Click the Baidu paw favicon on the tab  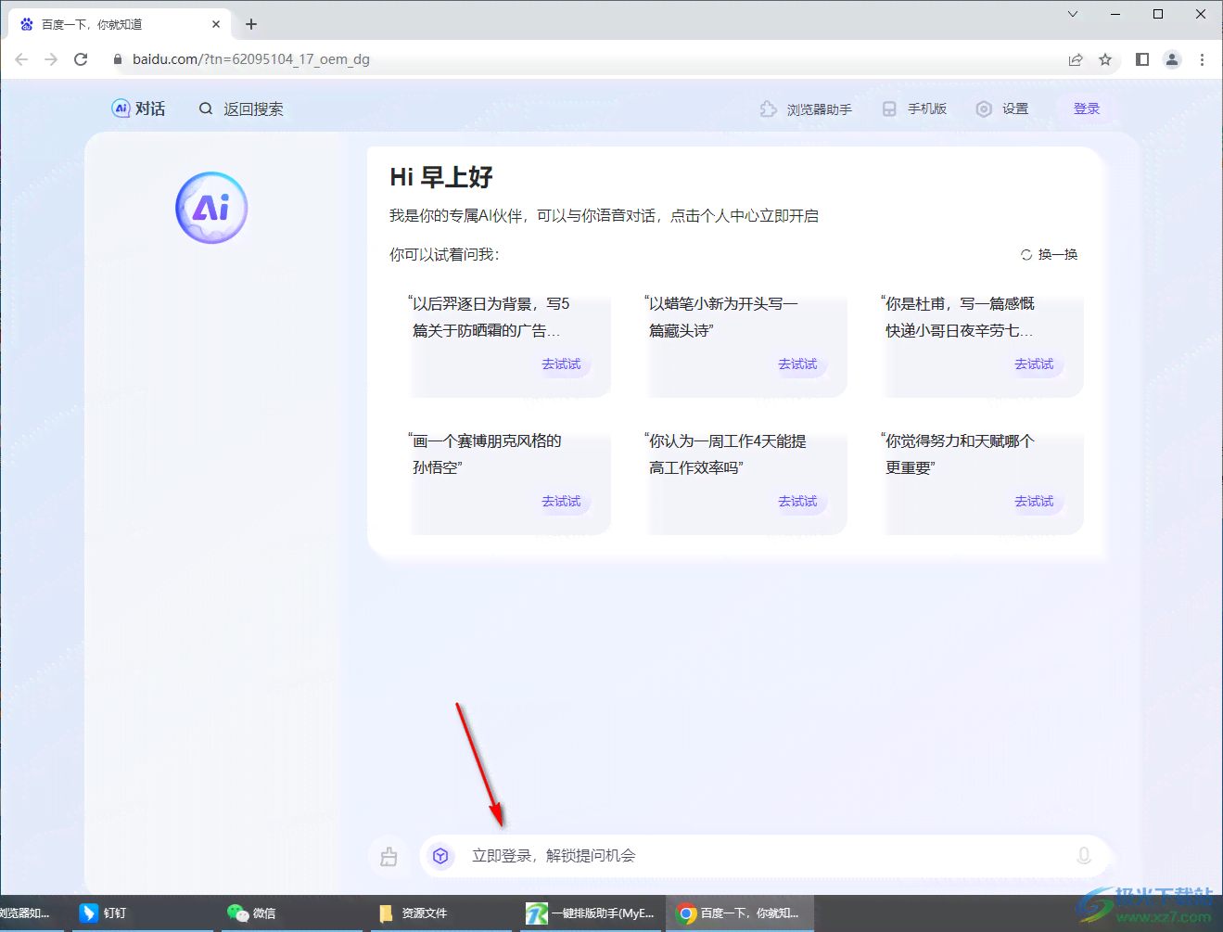[27, 24]
